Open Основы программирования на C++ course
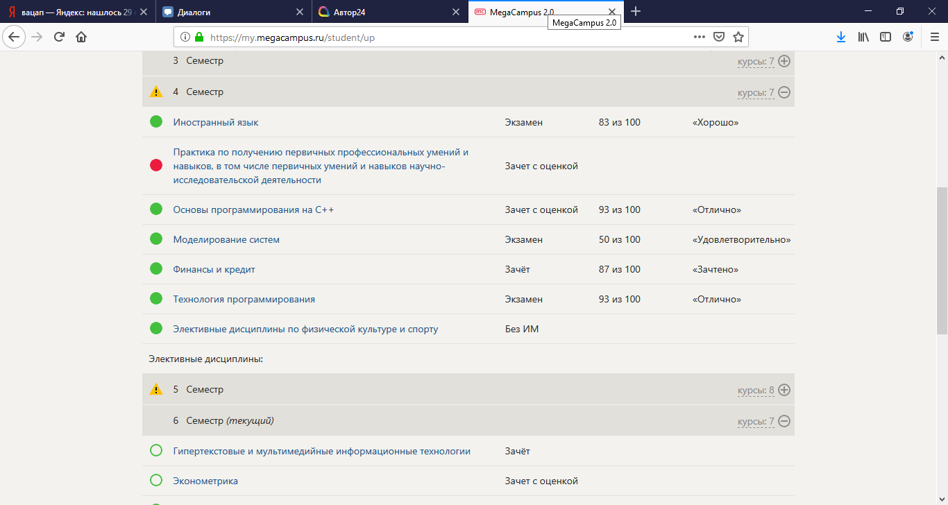Image resolution: width=948 pixels, height=505 pixels. (x=253, y=209)
